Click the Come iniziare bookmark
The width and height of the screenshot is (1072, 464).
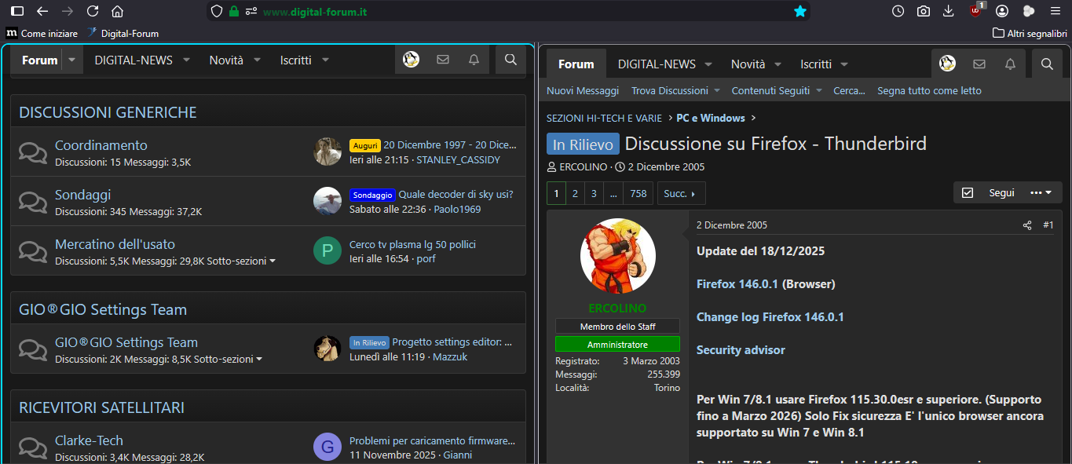click(x=42, y=33)
